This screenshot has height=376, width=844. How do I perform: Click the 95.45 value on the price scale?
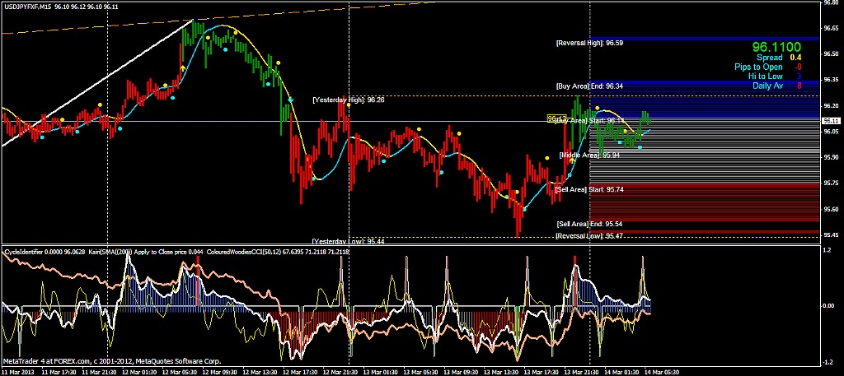(831, 234)
